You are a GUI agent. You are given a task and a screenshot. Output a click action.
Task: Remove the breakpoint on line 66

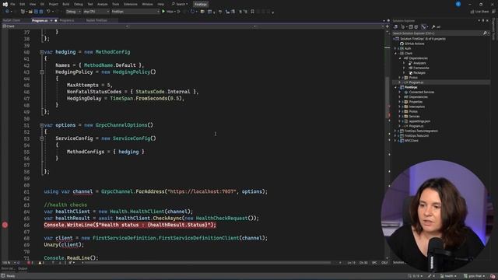[x=5, y=225]
